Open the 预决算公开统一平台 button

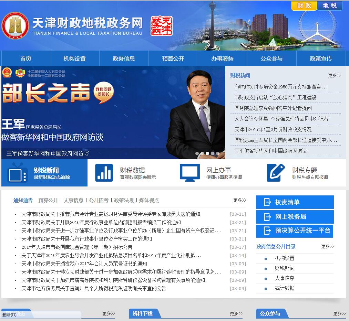click(295, 231)
